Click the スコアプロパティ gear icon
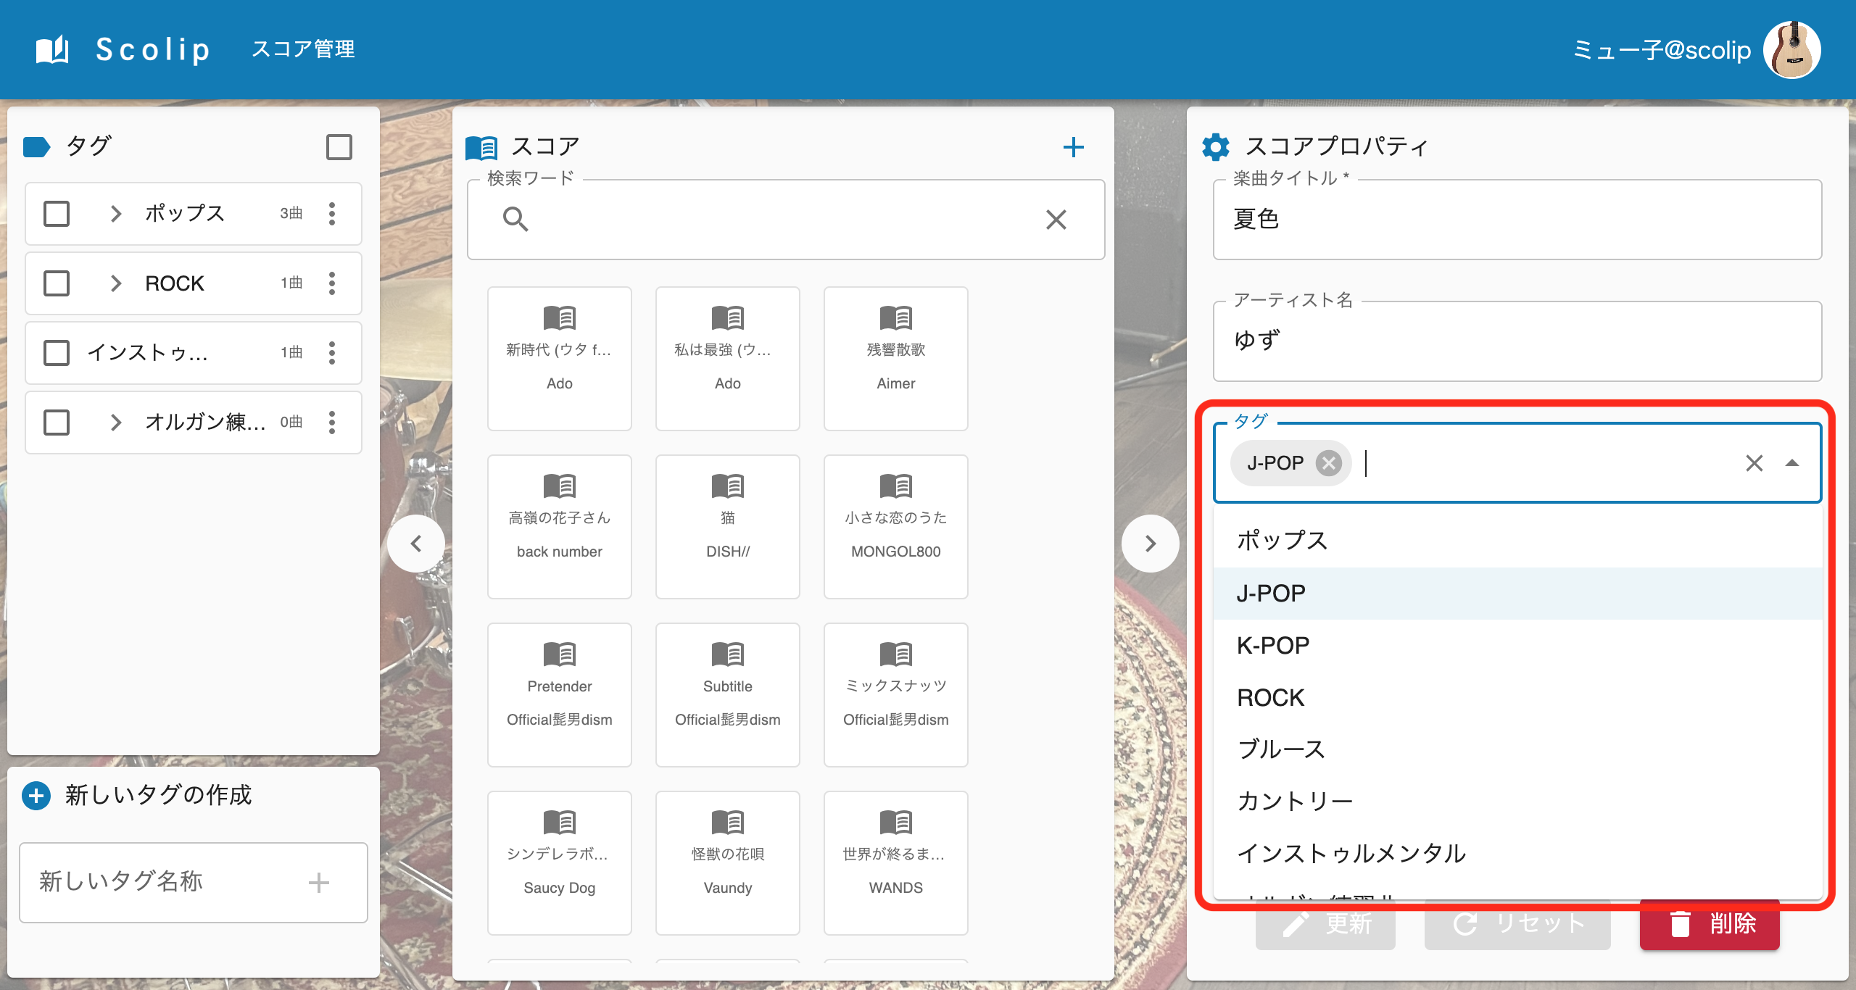The height and width of the screenshot is (990, 1856). pos(1216,147)
